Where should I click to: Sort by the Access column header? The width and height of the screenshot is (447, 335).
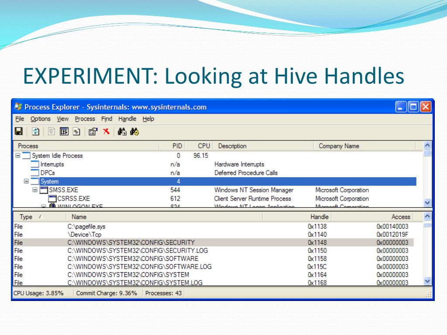(372, 217)
